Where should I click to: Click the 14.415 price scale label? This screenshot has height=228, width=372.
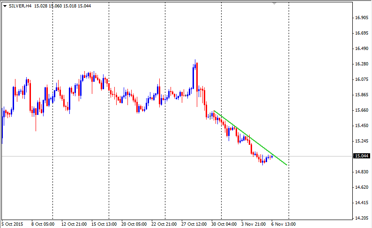pyautogui.click(x=362, y=203)
